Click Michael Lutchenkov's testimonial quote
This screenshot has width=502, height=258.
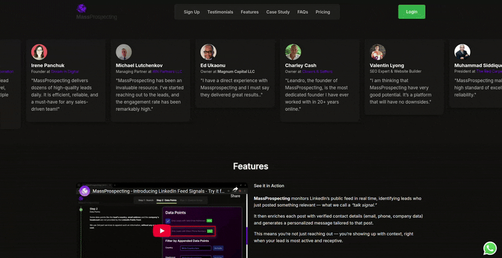pyautogui.click(x=149, y=95)
